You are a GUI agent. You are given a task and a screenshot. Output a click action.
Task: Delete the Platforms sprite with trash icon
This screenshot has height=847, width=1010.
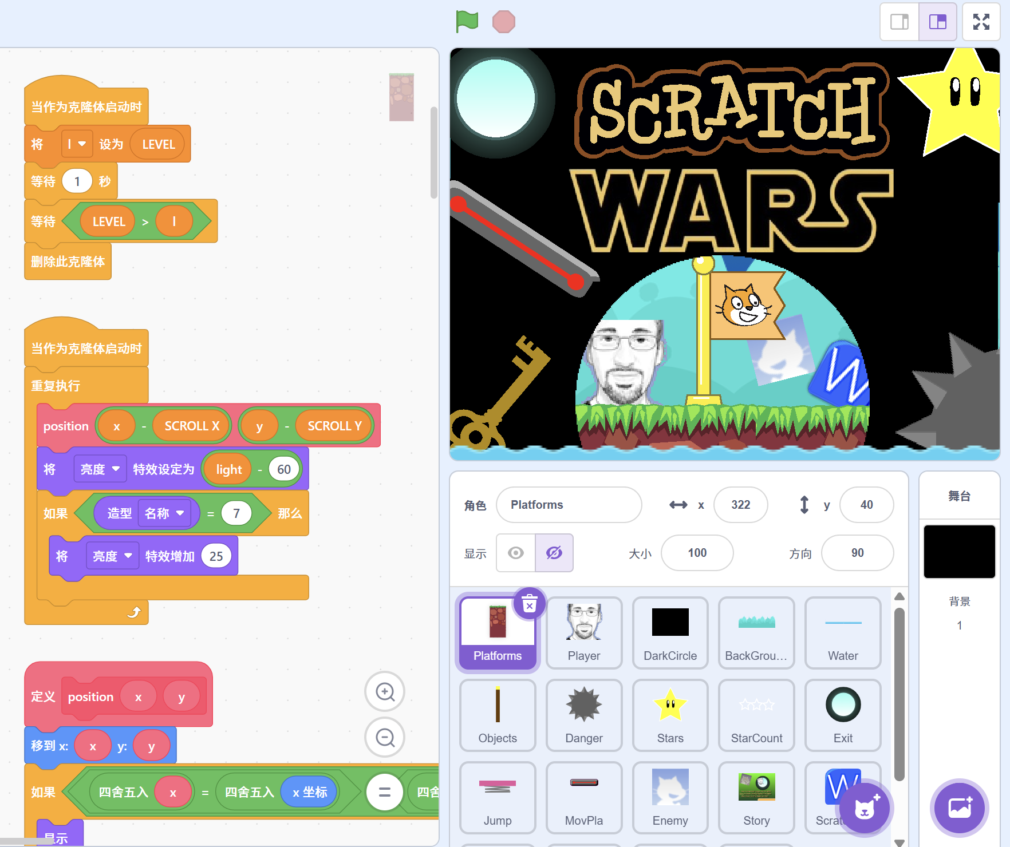pos(530,604)
